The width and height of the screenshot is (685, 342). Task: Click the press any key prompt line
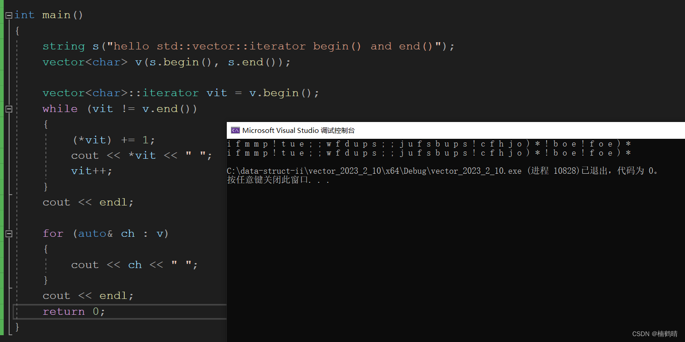pos(278,180)
